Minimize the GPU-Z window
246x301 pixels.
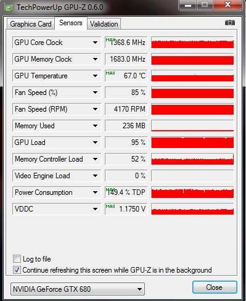pos(188,5)
